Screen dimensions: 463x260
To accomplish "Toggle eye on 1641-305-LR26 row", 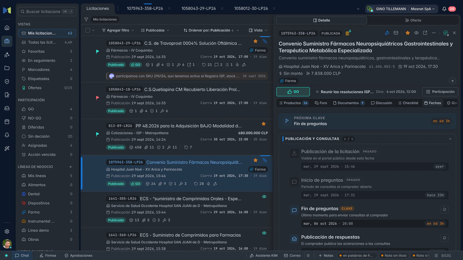I will [264, 196].
